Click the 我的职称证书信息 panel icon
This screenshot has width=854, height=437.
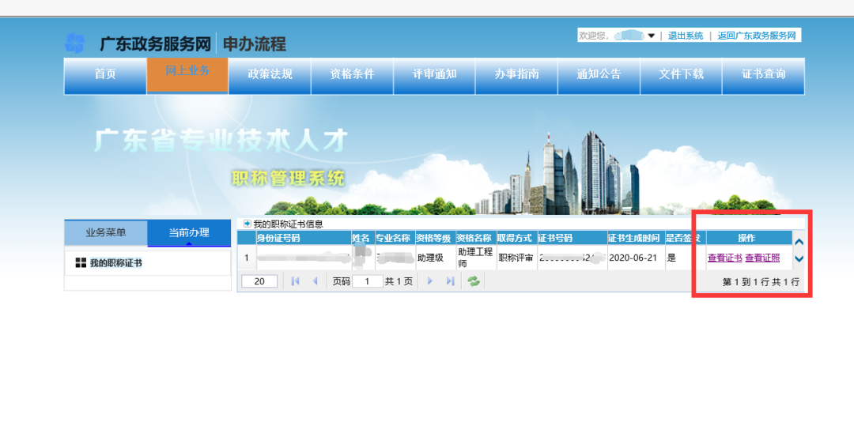click(247, 224)
